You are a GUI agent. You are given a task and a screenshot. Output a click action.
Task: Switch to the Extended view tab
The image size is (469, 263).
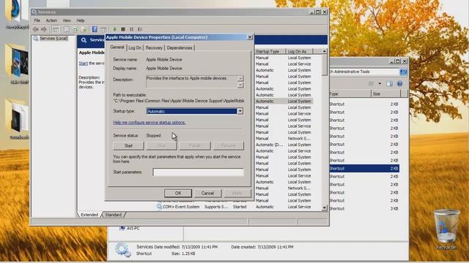pos(89,215)
